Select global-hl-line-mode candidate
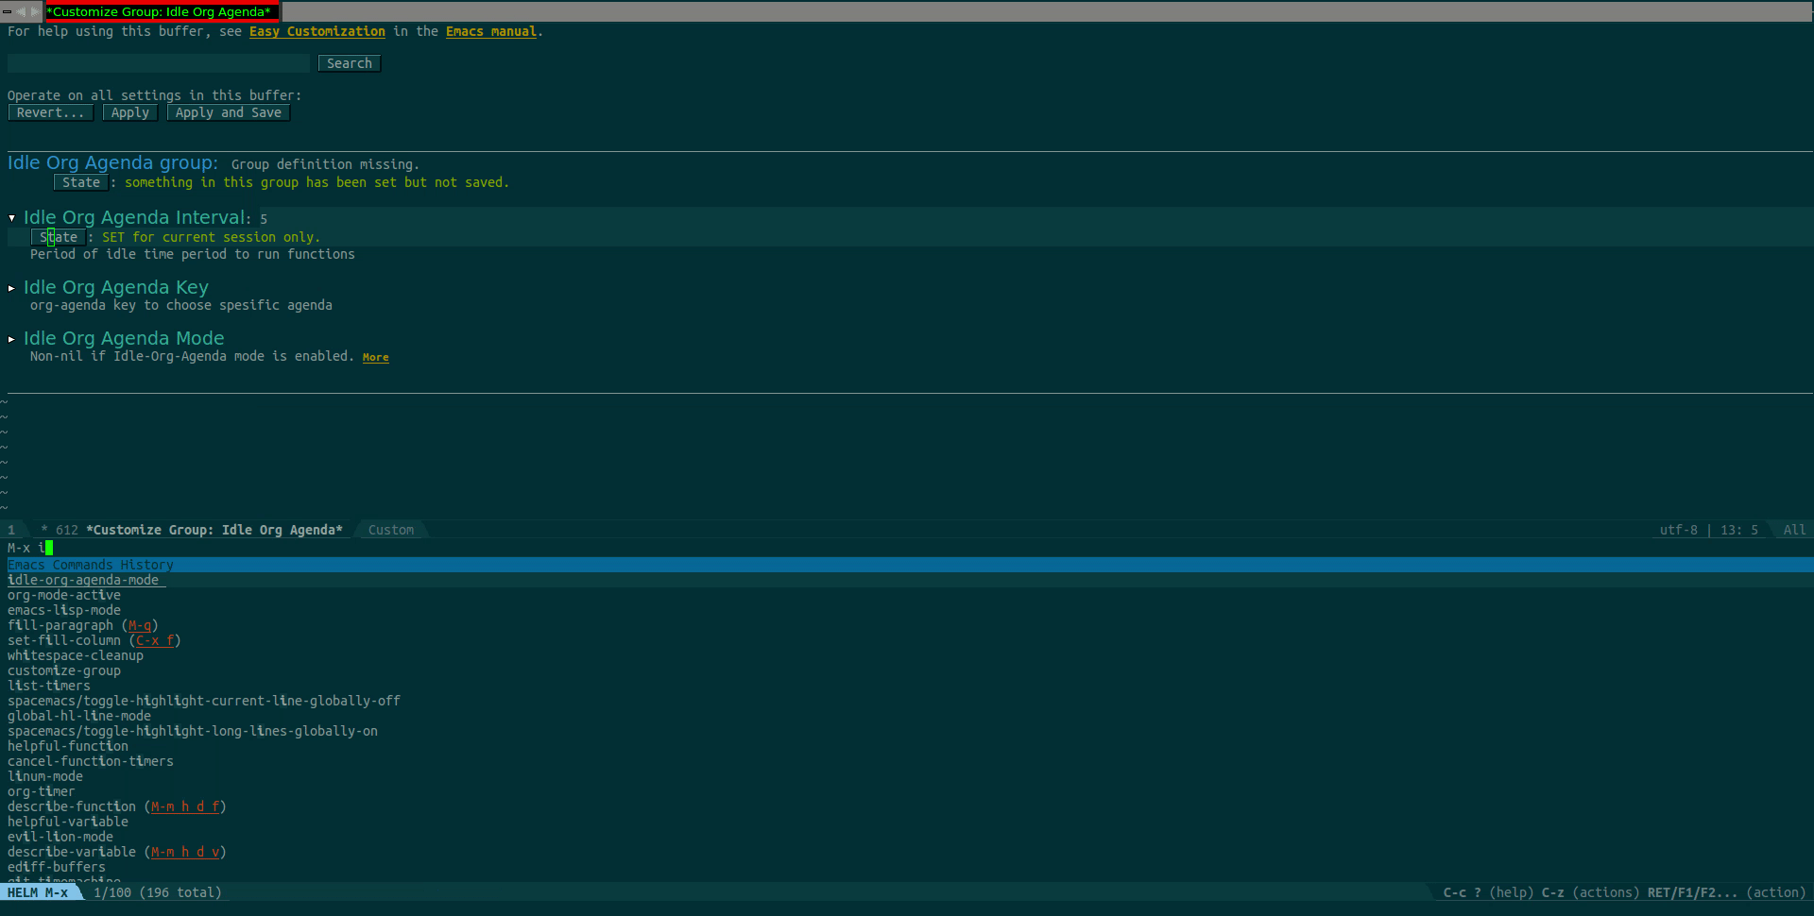Screen dimensions: 1814x916 coord(79,716)
